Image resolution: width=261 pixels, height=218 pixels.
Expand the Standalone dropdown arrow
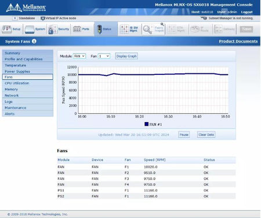click(15, 18)
